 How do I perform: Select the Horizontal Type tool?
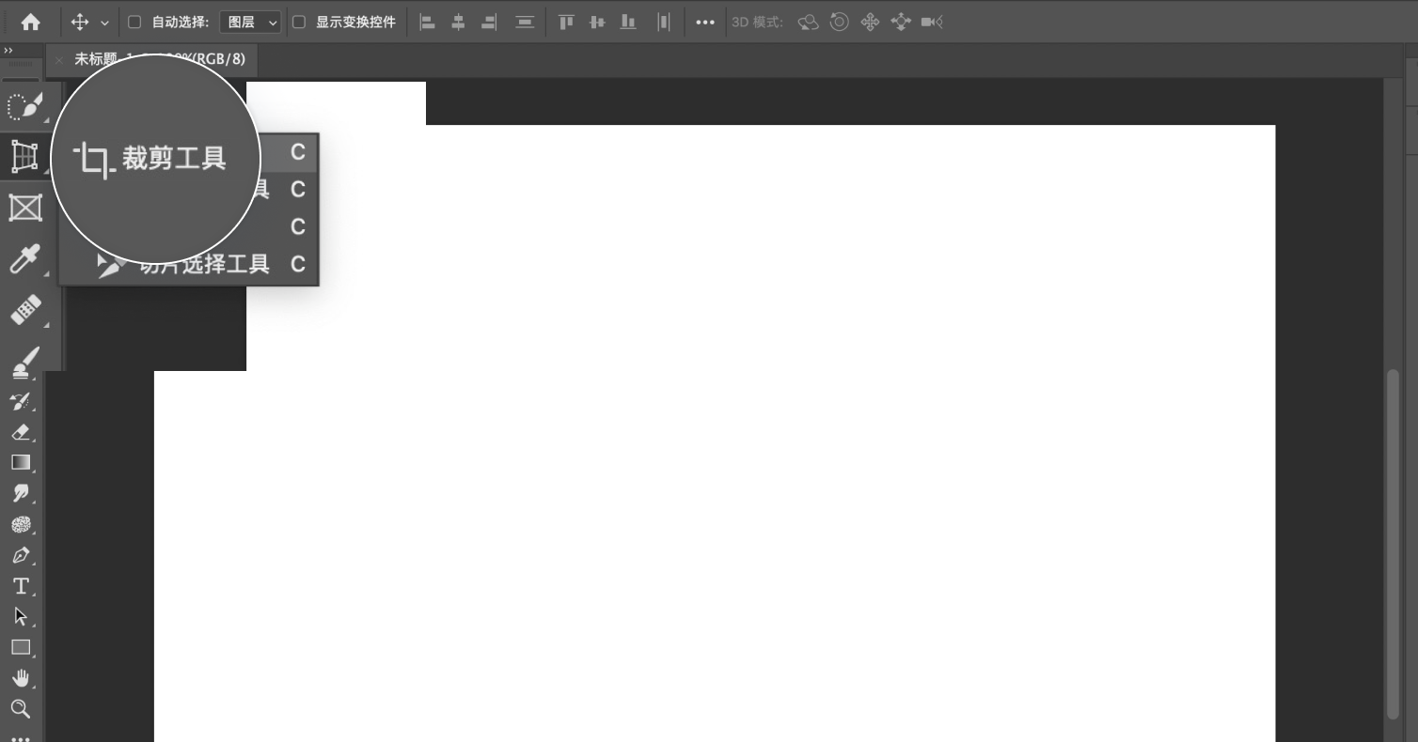[x=21, y=586]
